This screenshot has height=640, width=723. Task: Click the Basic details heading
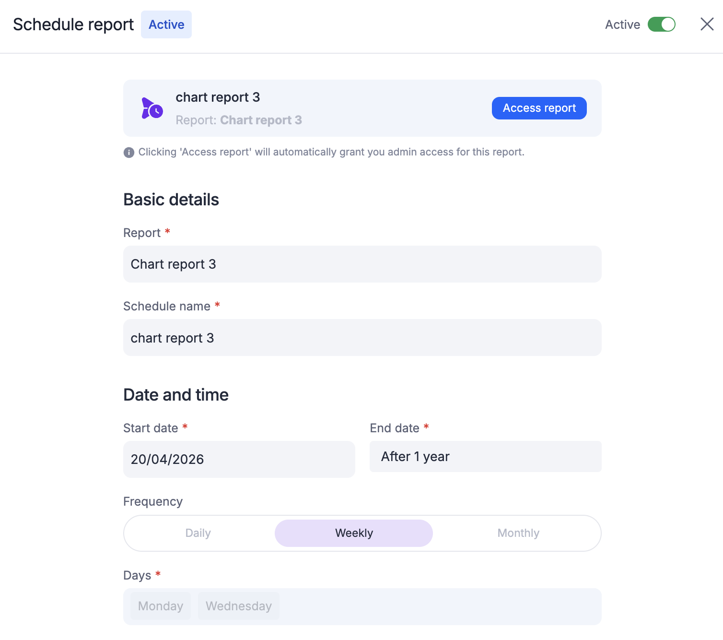click(171, 200)
